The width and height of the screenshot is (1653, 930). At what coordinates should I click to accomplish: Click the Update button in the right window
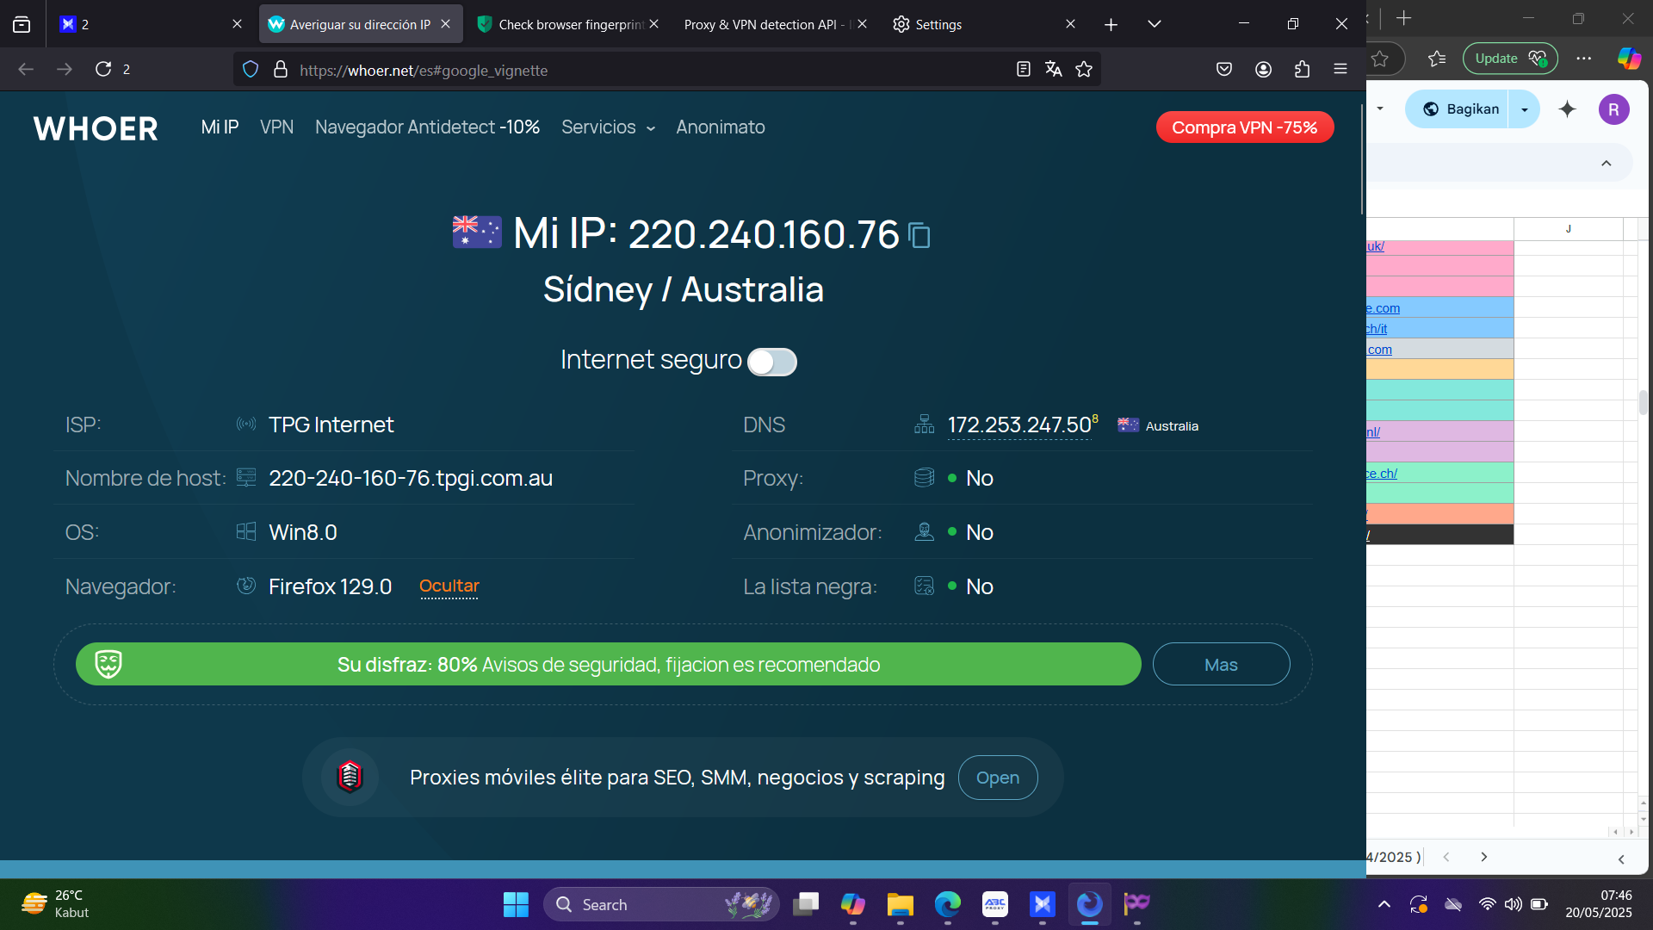1510,59
